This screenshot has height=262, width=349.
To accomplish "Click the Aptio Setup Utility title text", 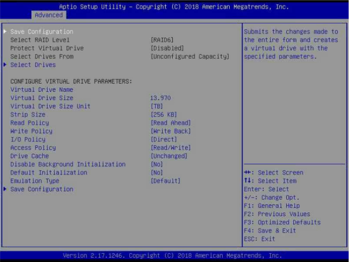I will pyautogui.click(x=174, y=6).
